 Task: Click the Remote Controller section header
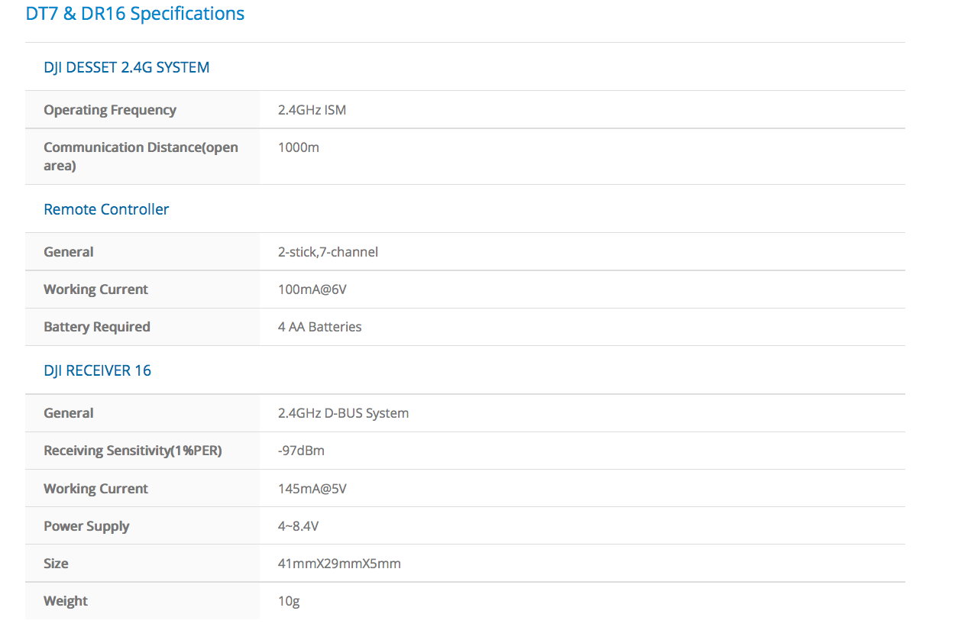[106, 209]
